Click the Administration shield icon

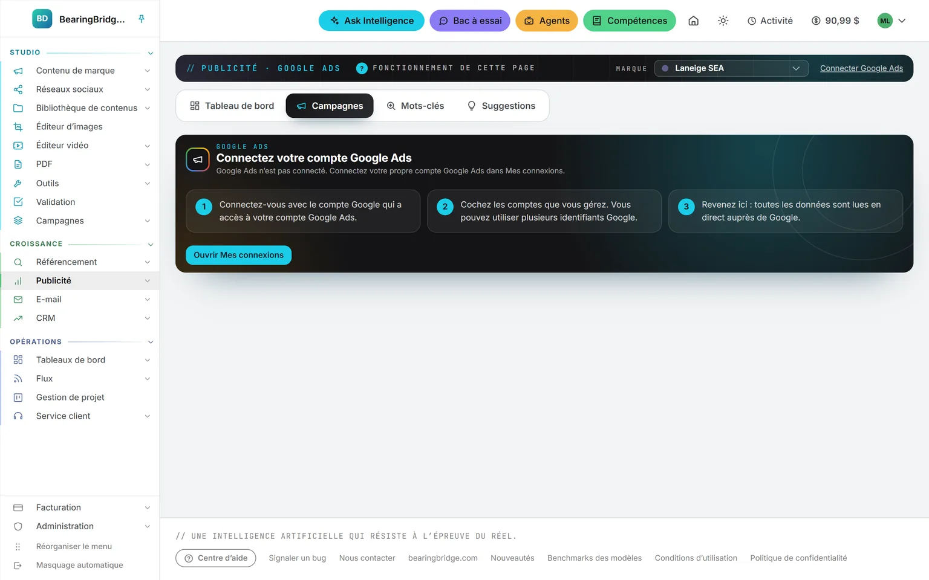tap(18, 526)
